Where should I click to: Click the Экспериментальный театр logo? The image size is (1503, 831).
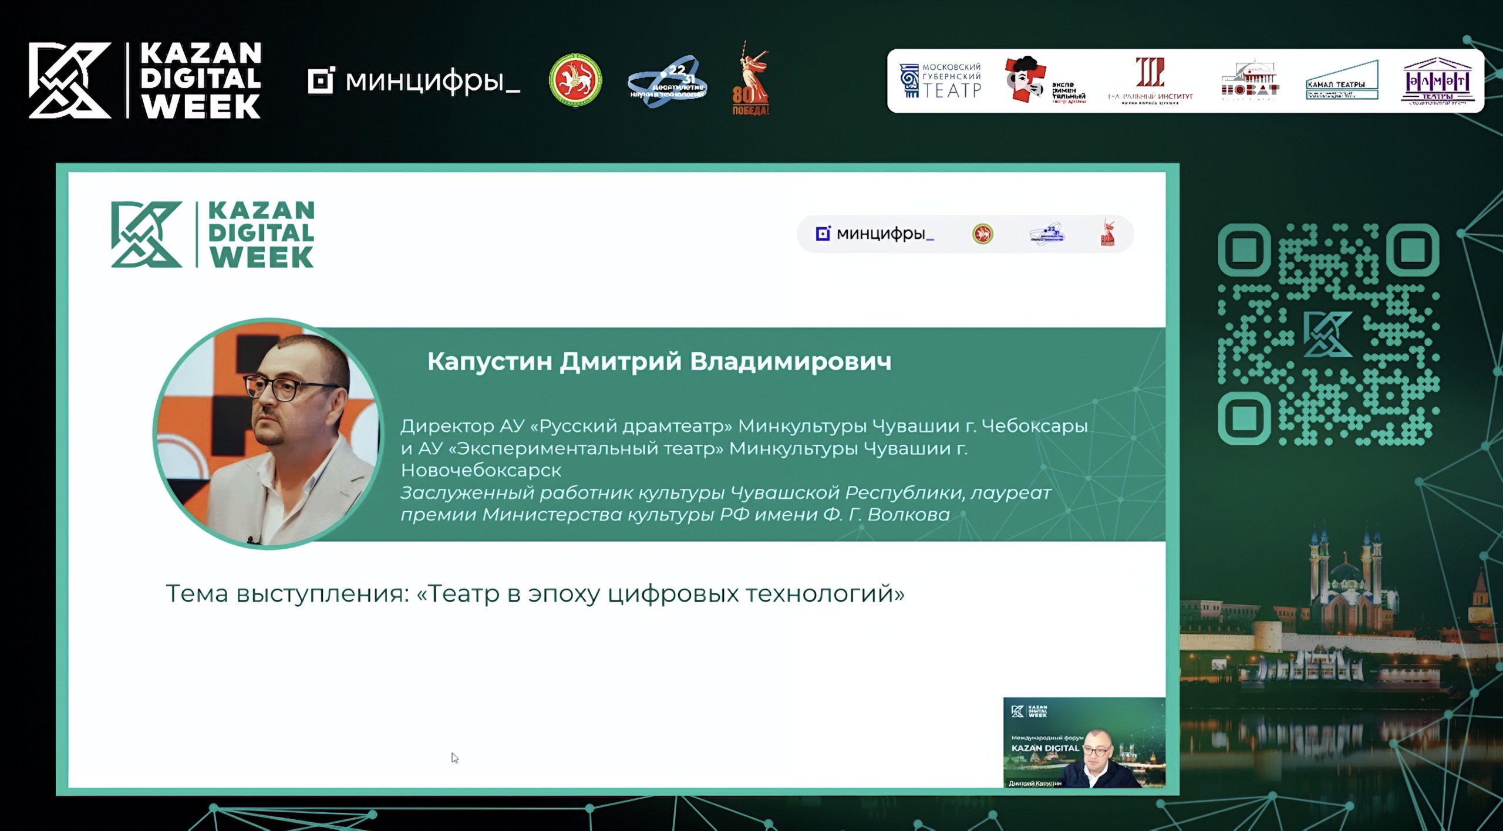(1044, 80)
